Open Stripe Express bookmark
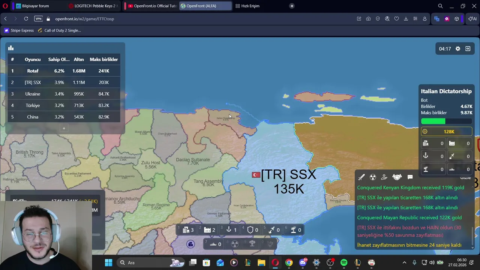Viewport: 480px width, 270px height. (x=19, y=30)
